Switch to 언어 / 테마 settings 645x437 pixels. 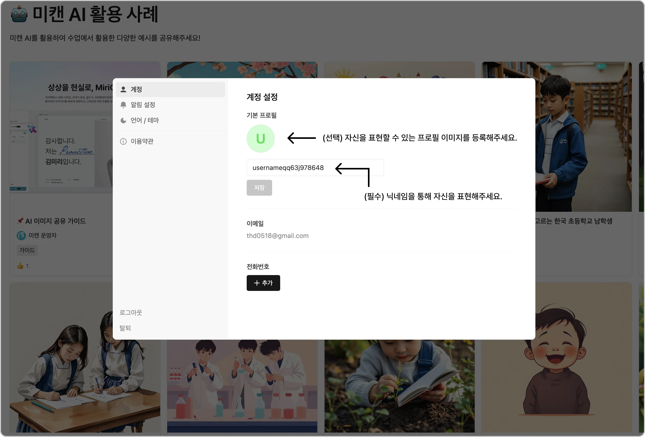170,120
